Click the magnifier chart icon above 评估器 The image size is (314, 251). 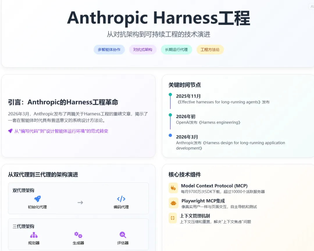click(x=123, y=235)
